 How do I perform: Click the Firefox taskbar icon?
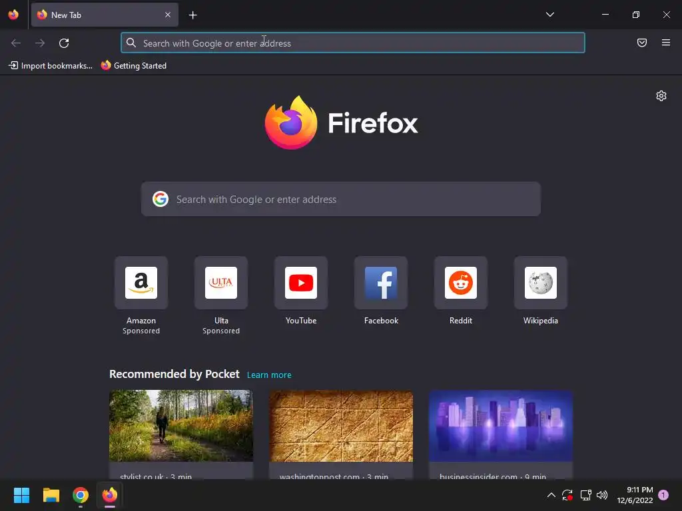pyautogui.click(x=110, y=495)
